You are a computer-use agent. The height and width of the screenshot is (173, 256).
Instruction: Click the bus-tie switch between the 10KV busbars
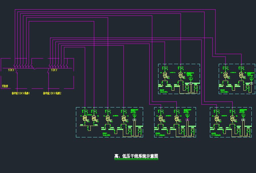tap(34, 68)
